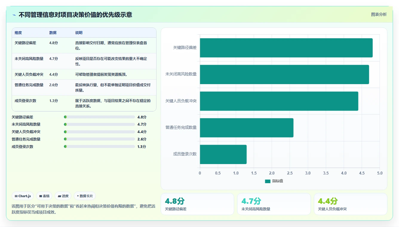399x227 pixels.
Task: Click 关键人员负载冲突 in the table's first column
Action: (x=29, y=75)
